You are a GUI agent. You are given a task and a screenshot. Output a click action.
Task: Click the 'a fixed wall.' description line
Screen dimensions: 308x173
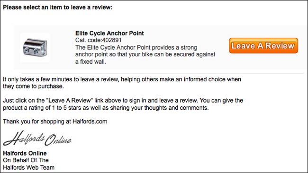(91, 62)
